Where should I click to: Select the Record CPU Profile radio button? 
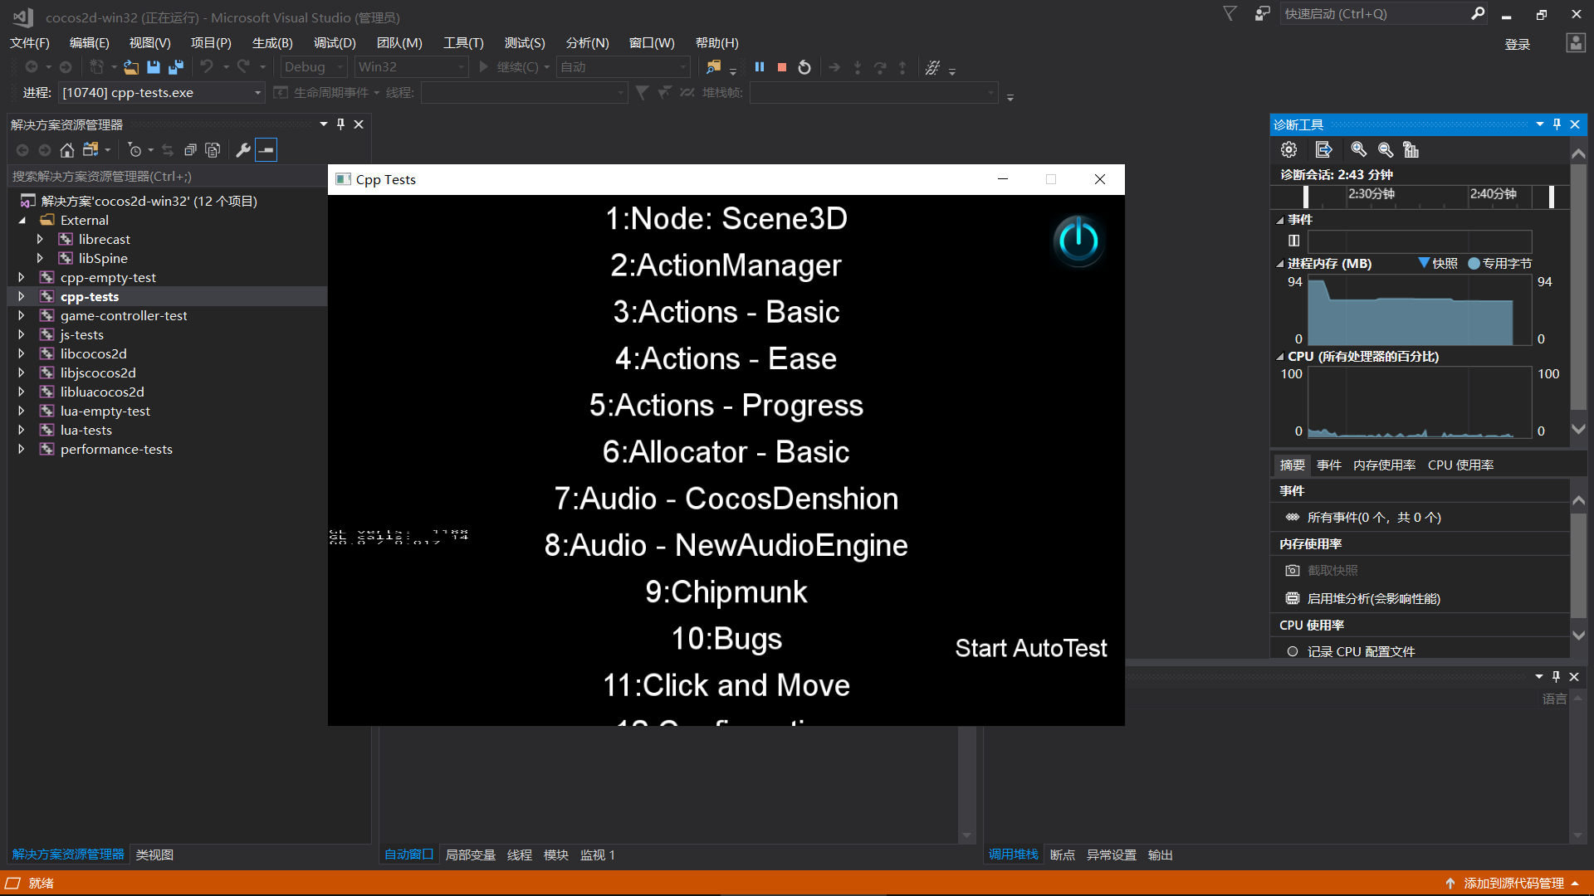coord(1293,651)
